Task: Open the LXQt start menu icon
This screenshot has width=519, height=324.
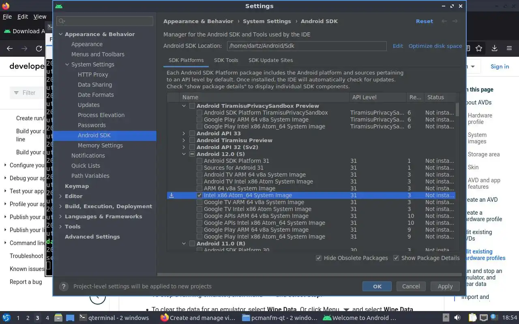Action: point(6,318)
